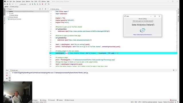Open Settings via the wrench icon
Screen dimensions: 183x103
coord(45,4)
